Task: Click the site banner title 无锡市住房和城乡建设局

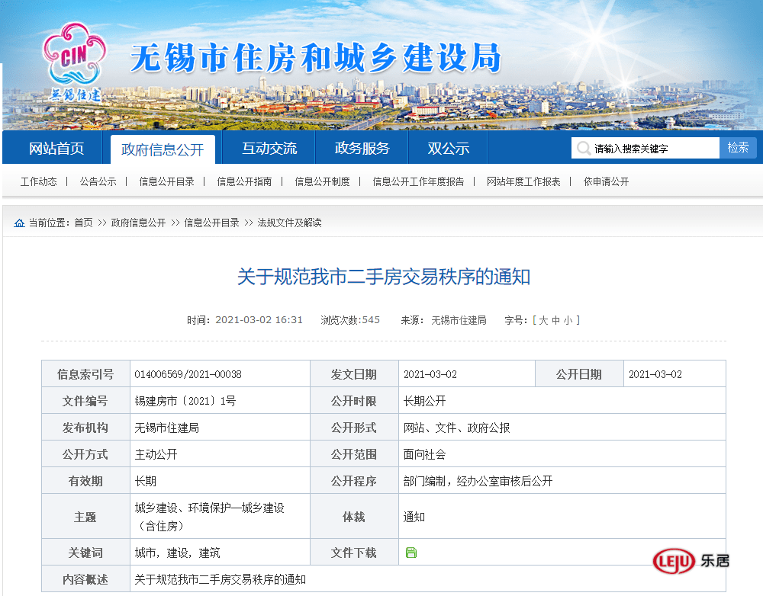Action: tap(315, 58)
